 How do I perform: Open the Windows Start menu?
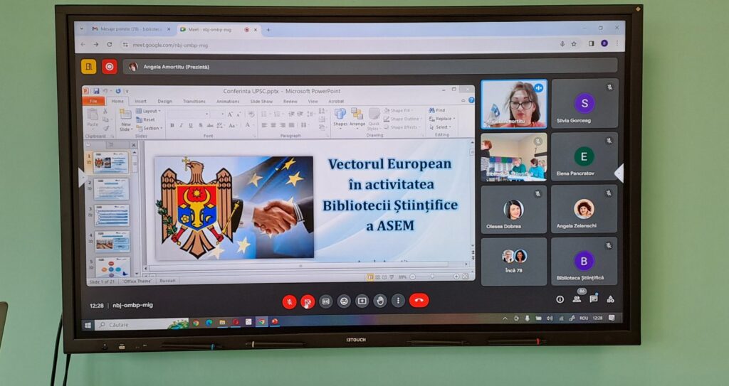[x=88, y=325]
